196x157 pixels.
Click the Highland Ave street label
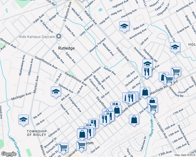coord(120,4)
